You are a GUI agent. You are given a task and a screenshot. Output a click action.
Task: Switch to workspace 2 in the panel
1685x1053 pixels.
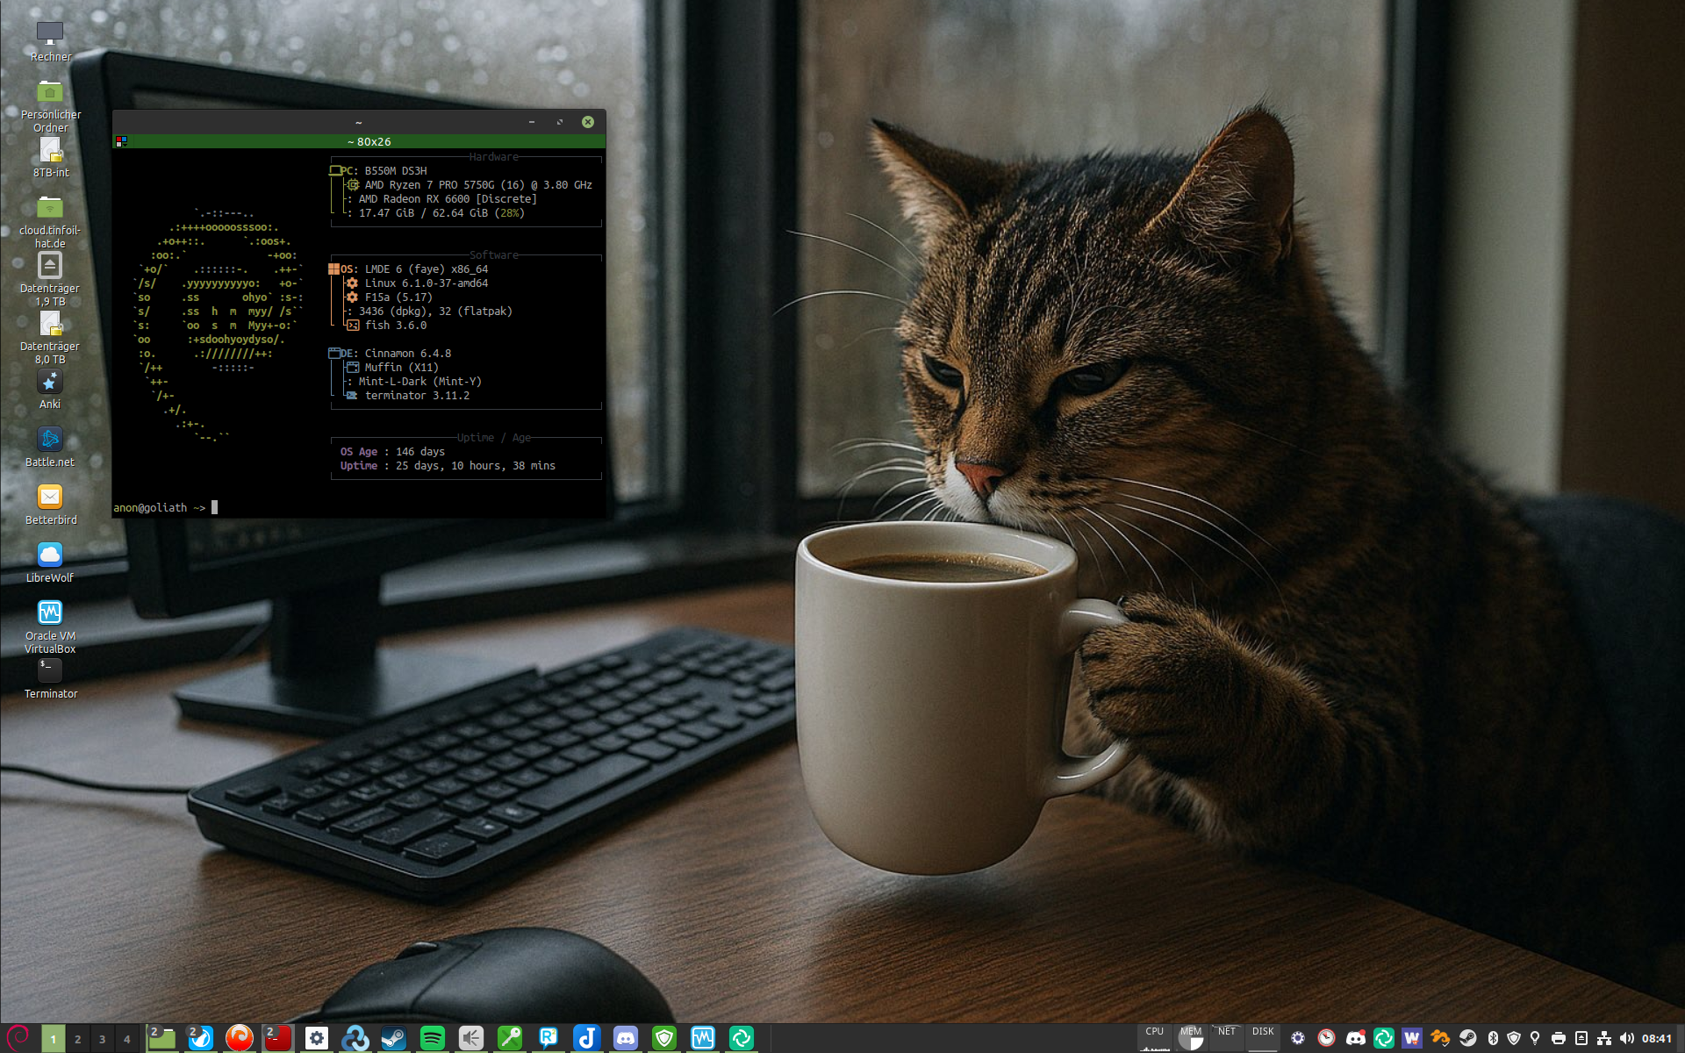[78, 1039]
